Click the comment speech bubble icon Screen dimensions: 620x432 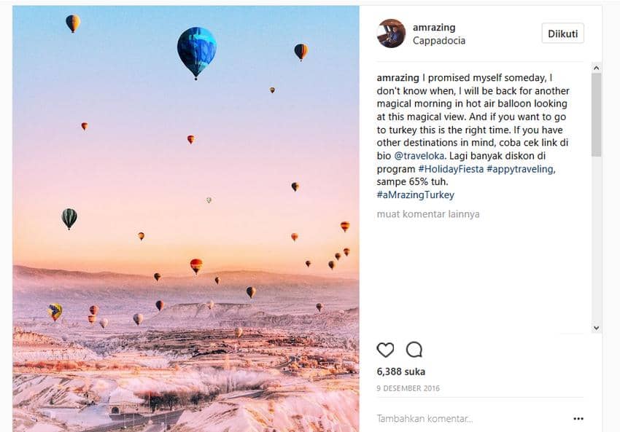(x=414, y=350)
